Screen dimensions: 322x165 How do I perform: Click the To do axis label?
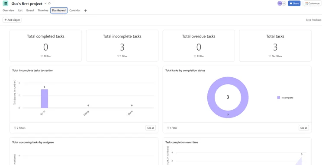pos(42,113)
